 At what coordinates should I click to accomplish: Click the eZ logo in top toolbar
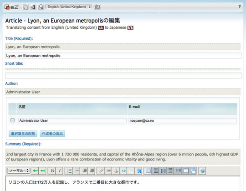(x=11, y=7)
